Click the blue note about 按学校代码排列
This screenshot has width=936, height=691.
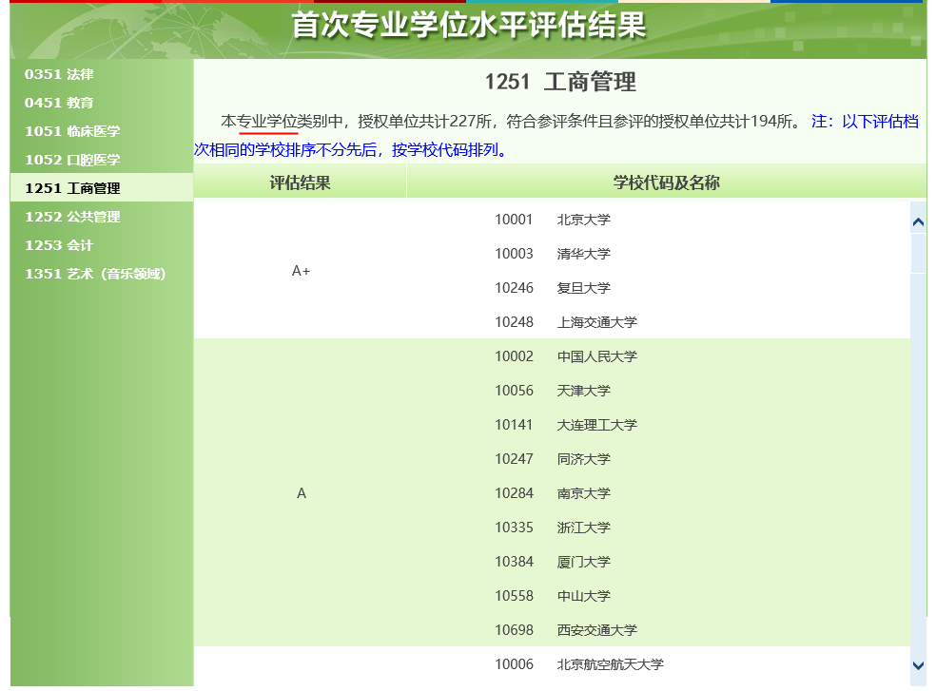556,136
